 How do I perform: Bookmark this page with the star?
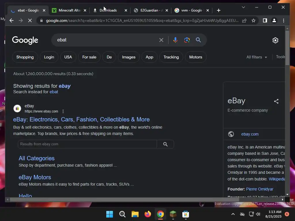coord(254,20)
